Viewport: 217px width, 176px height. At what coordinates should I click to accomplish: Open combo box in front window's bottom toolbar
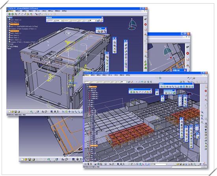159,164
